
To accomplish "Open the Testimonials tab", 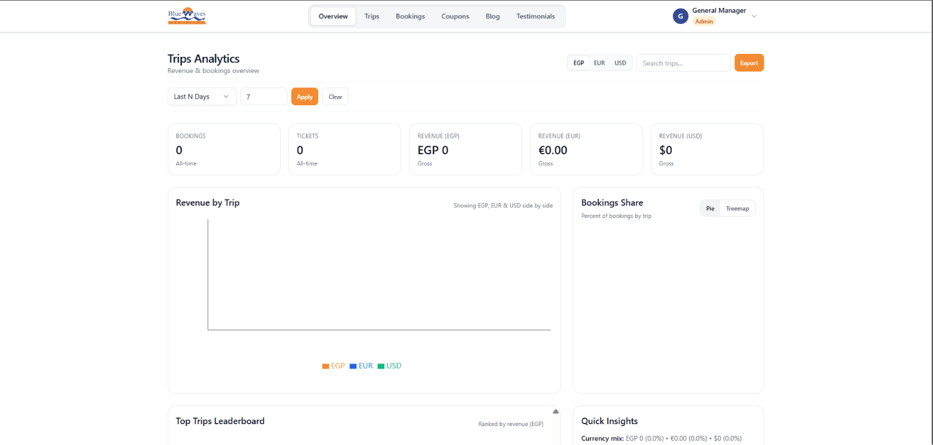I will point(535,17).
